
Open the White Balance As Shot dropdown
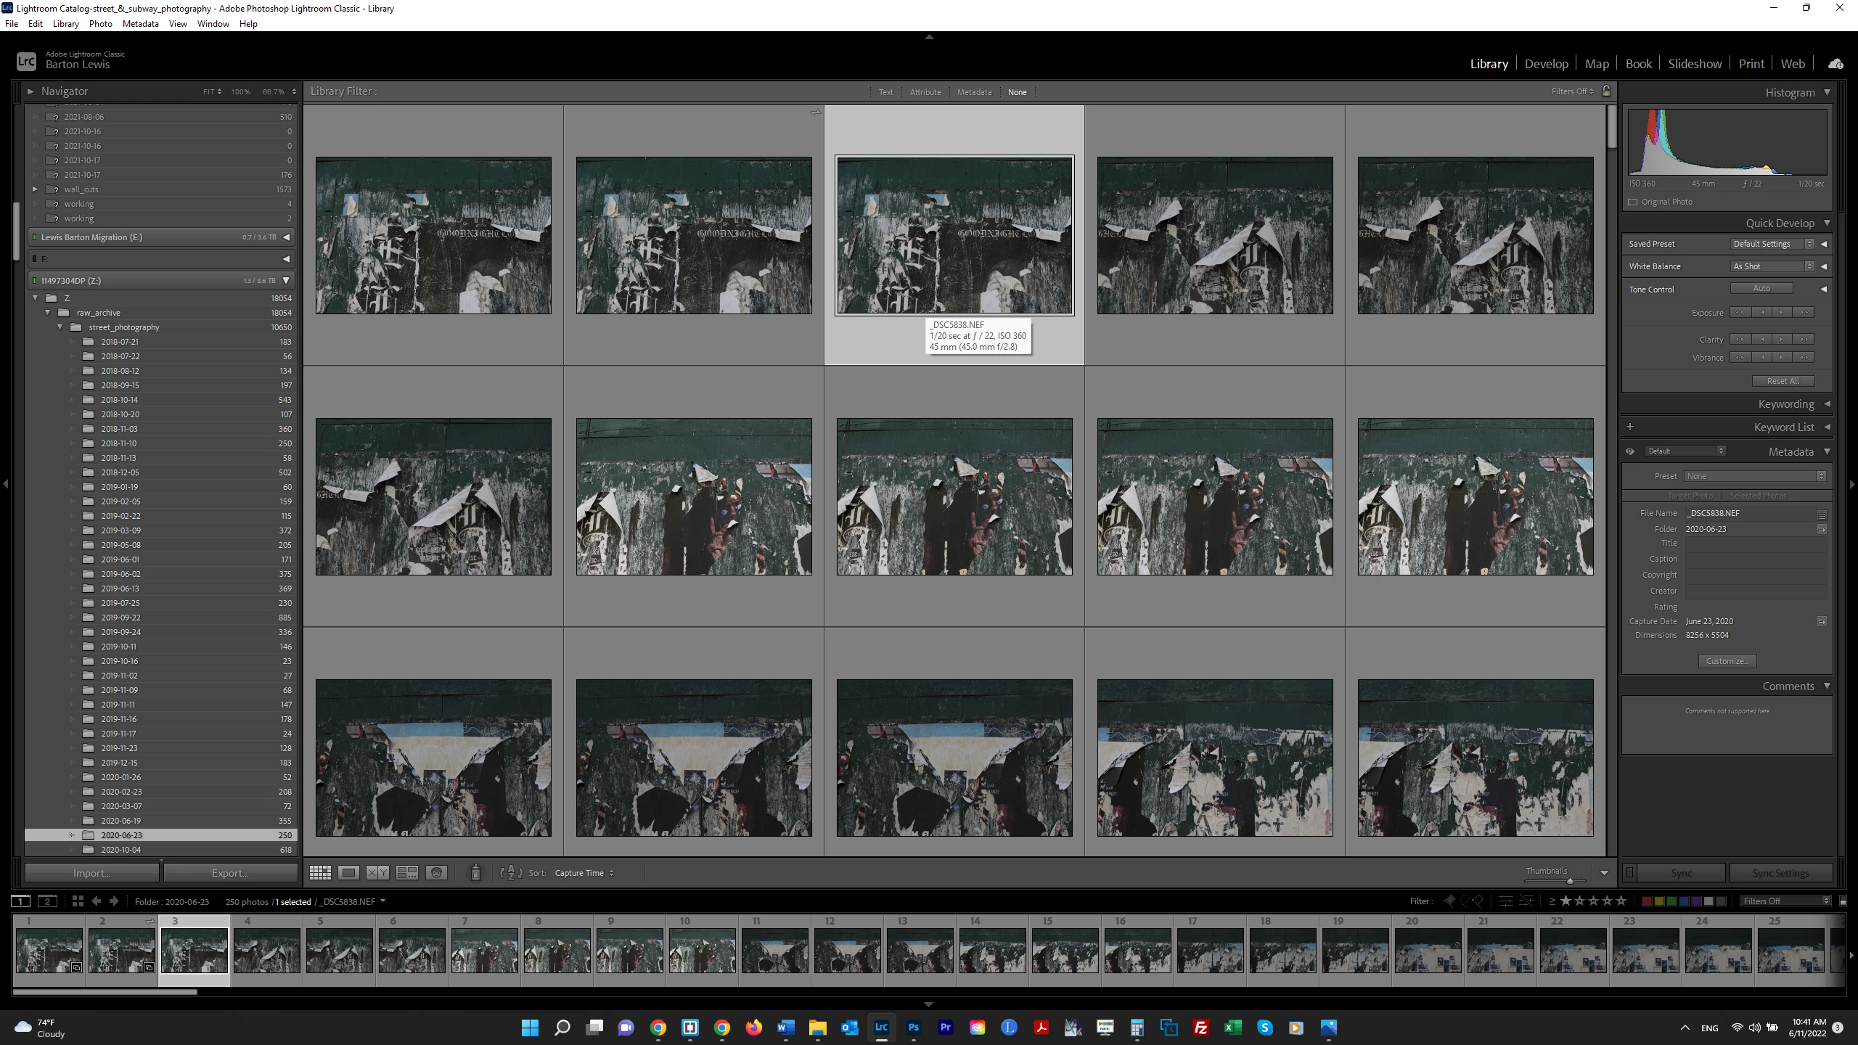pyautogui.click(x=1772, y=266)
